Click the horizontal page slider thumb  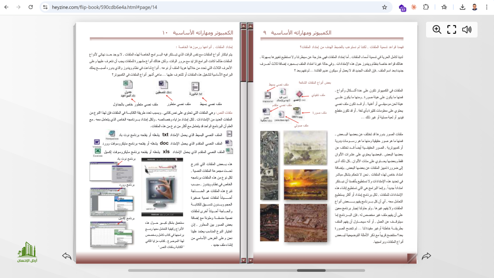point(311,270)
